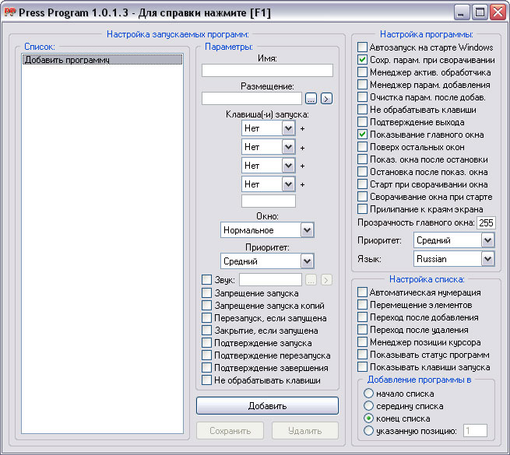The height and width of the screenshot is (455, 510).
Task: Check Автоматическая нумерация
Action: [362, 292]
